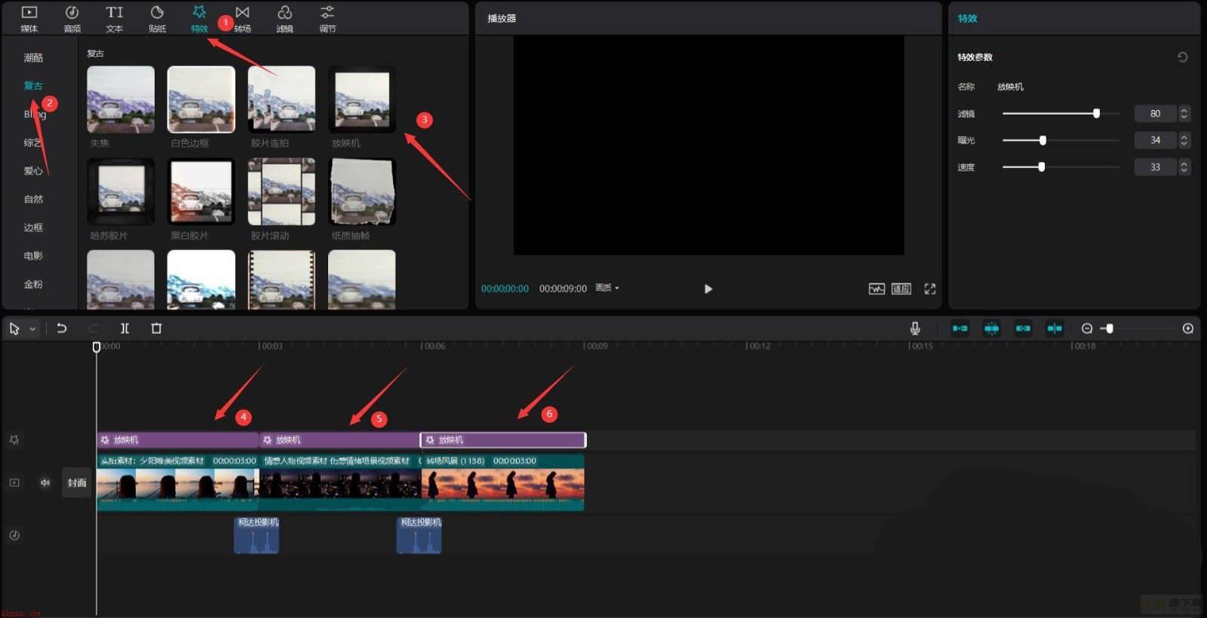Image resolution: width=1207 pixels, height=618 pixels.
Task: Reset effect parameters with the reset icon
Action: coord(1183,57)
